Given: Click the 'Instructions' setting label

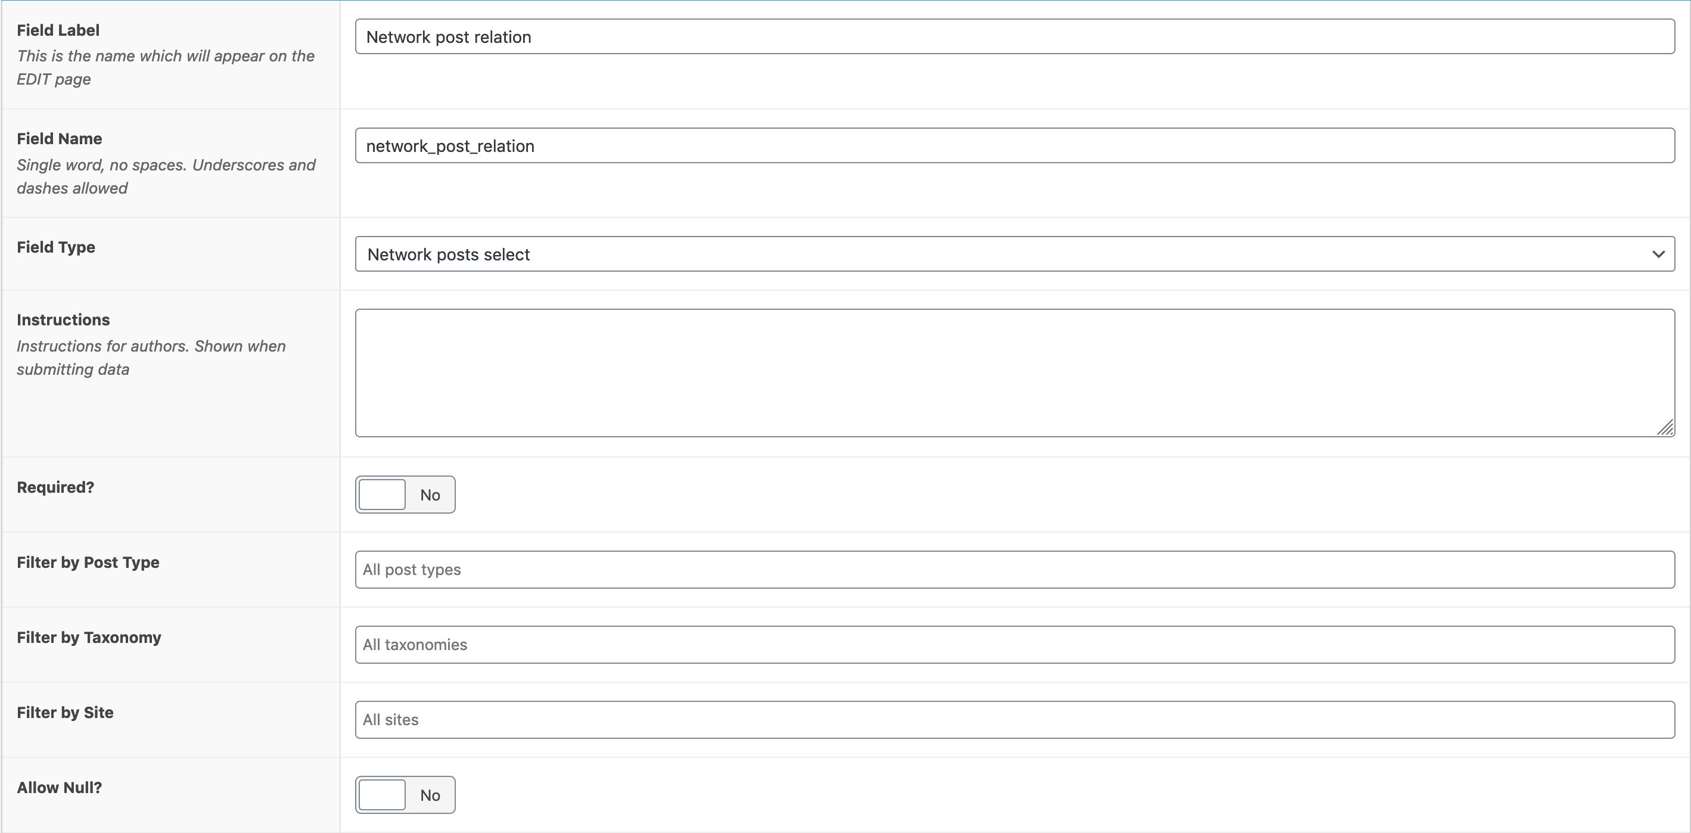Looking at the screenshot, I should (63, 320).
